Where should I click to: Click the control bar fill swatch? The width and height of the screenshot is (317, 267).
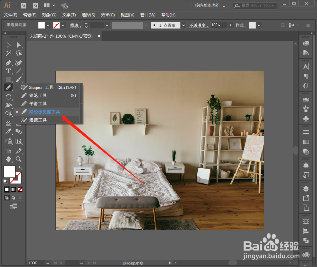tap(41, 25)
